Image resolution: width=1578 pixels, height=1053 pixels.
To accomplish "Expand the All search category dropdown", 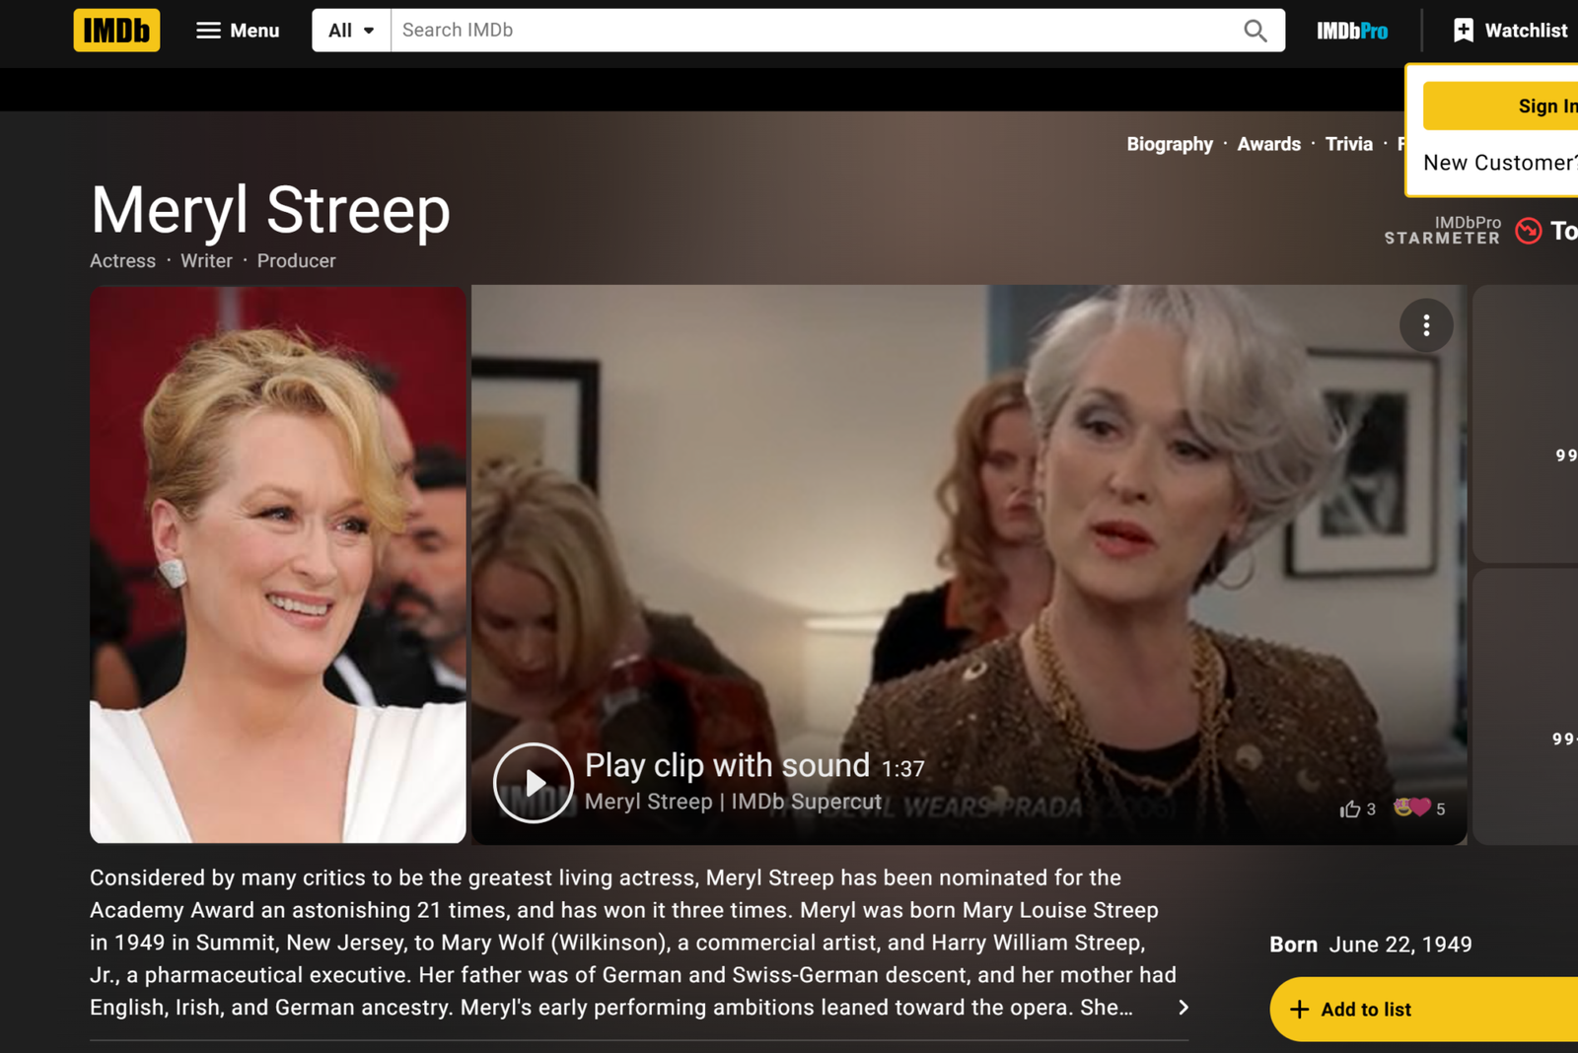I will pyautogui.click(x=351, y=31).
